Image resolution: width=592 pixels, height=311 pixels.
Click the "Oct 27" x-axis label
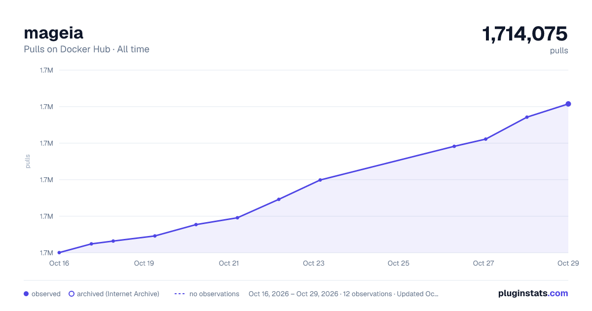(483, 263)
